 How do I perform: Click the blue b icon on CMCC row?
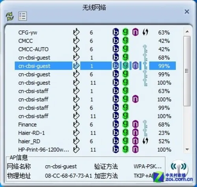(x=115, y=41)
